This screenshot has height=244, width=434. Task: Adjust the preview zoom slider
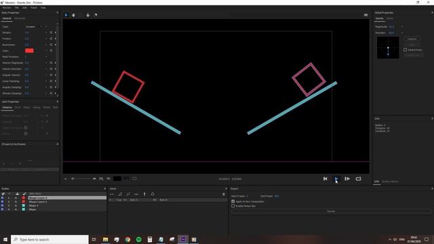[x=81, y=179]
